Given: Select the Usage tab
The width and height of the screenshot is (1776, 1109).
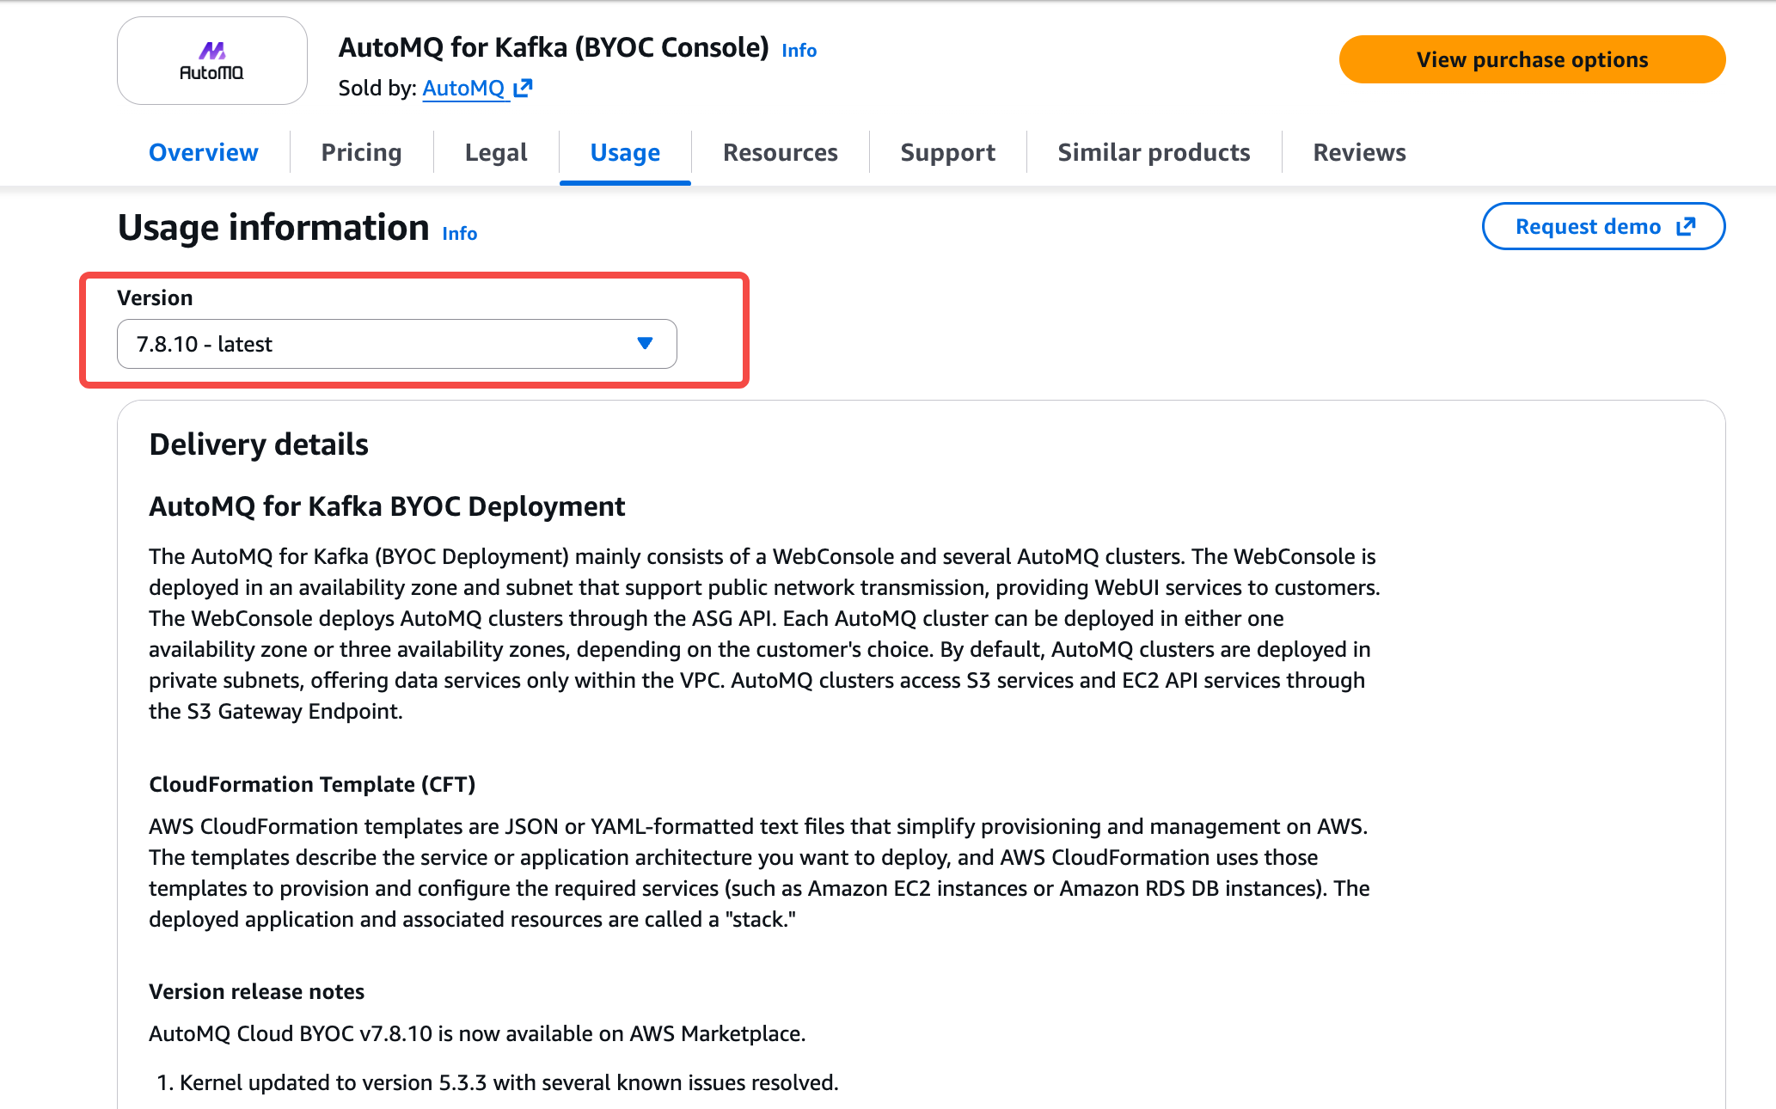Looking at the screenshot, I should (625, 152).
